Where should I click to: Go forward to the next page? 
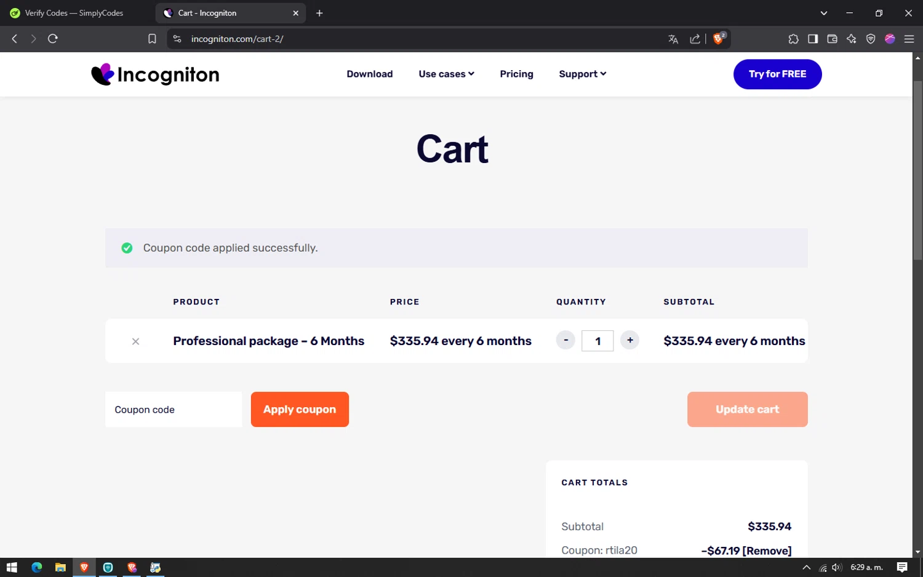tap(33, 39)
